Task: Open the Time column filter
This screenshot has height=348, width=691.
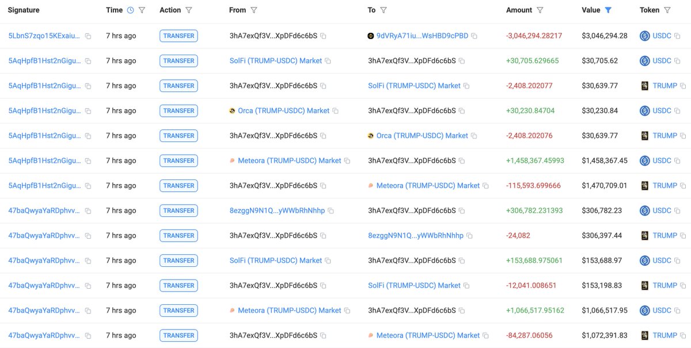Action: coord(142,10)
